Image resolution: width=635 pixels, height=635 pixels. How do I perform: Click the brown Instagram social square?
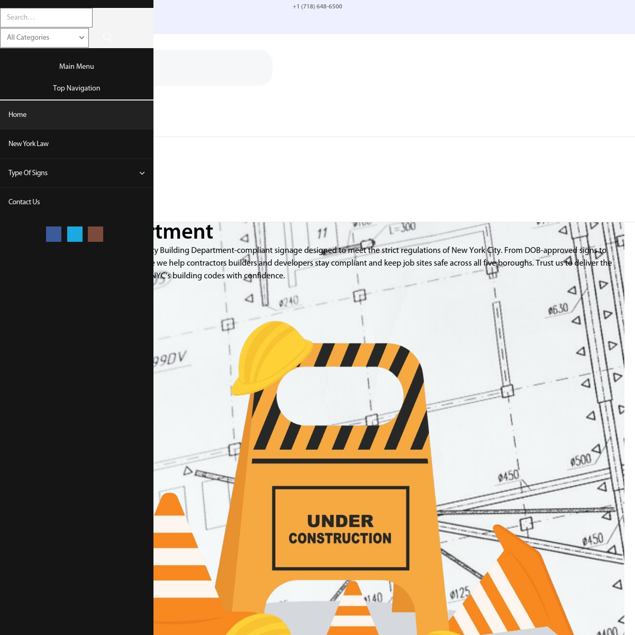pyautogui.click(x=95, y=234)
